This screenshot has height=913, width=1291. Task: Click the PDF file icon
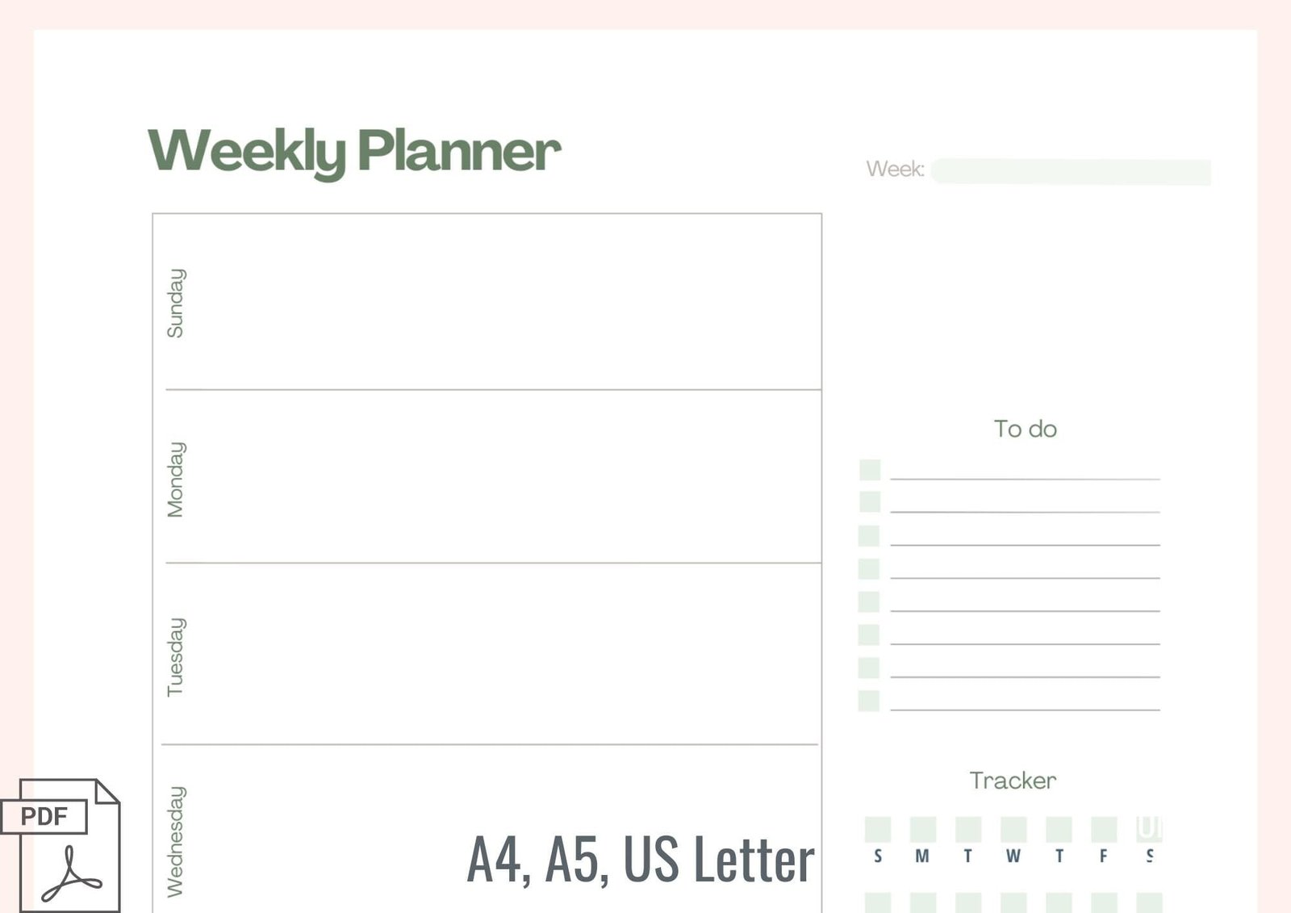[x=61, y=845]
